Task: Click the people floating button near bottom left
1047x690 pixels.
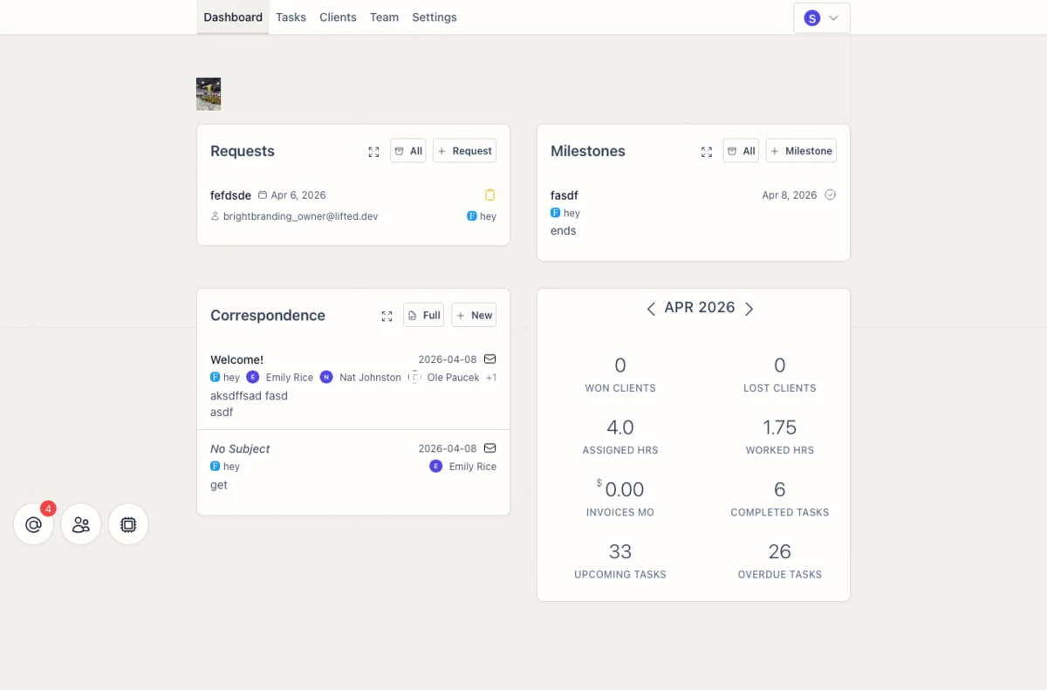Action: click(80, 524)
